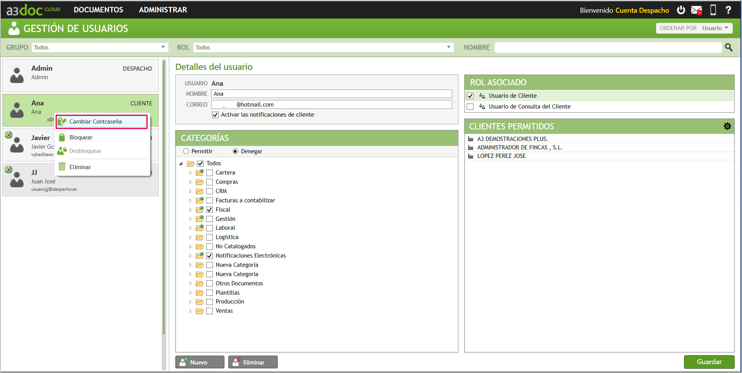
Task: Click the Guardar button
Action: (x=709, y=362)
